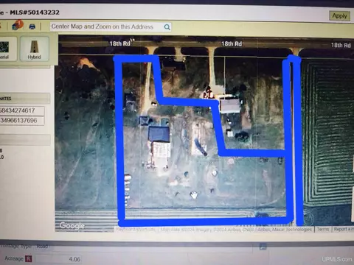
Task: Click the magnifier search icon
Action: (x=167, y=27)
